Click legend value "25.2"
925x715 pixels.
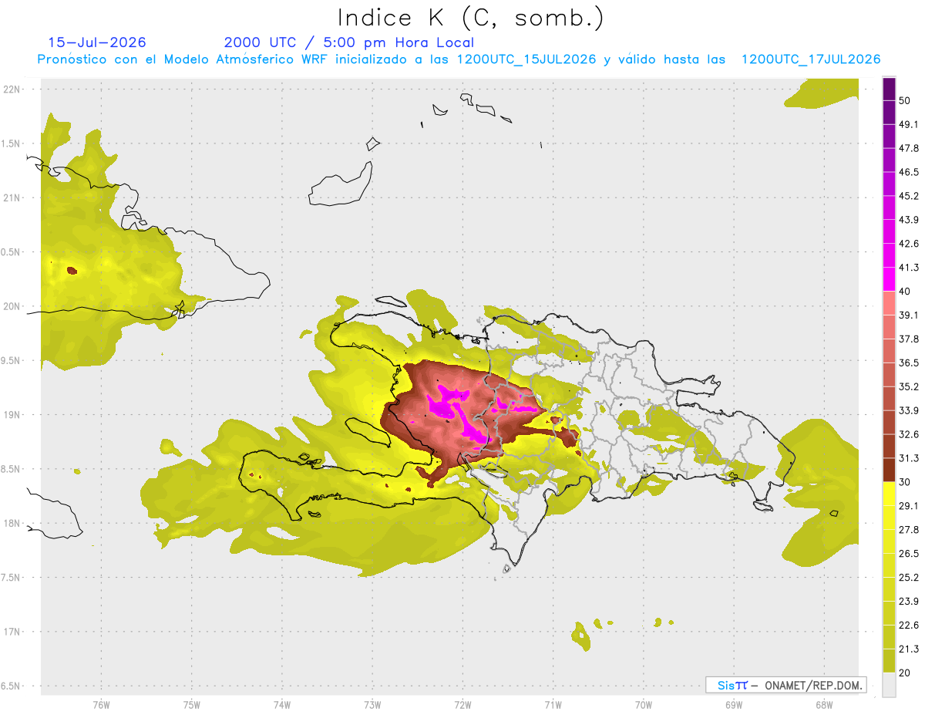910,578
